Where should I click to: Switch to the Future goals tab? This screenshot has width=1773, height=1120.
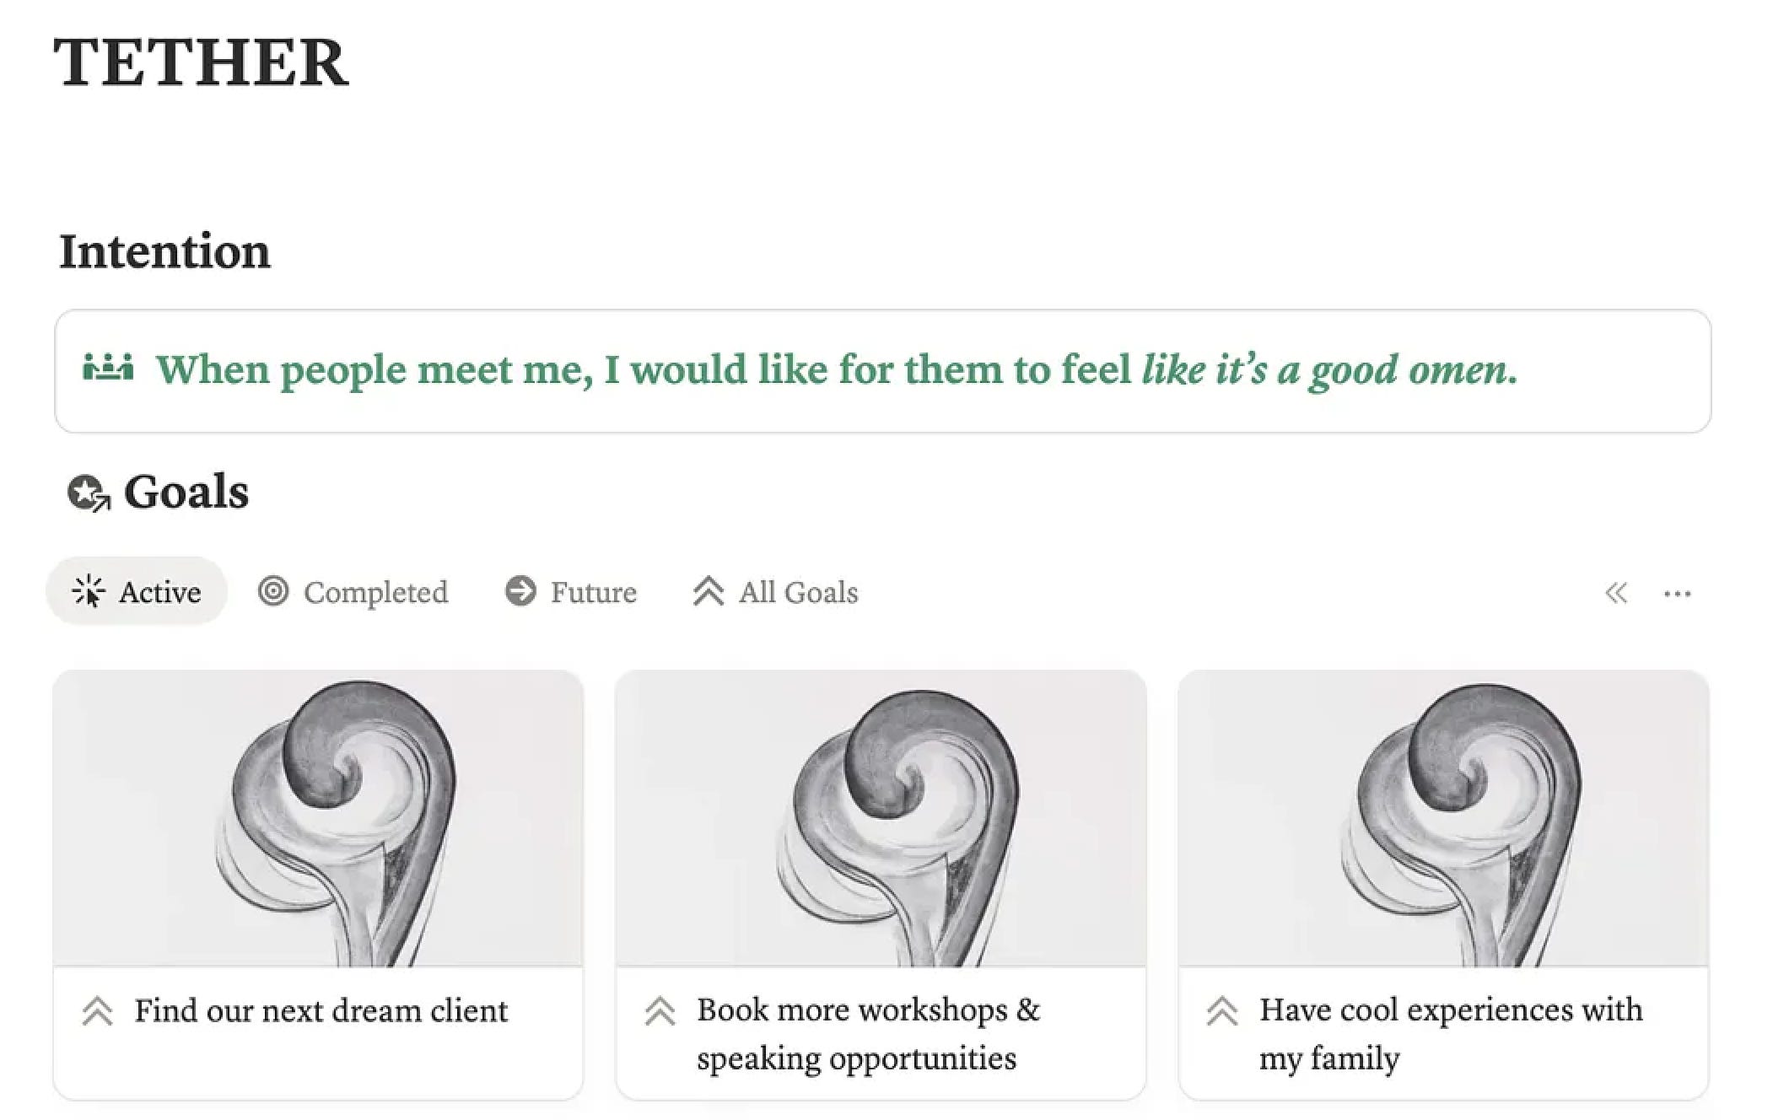571,591
